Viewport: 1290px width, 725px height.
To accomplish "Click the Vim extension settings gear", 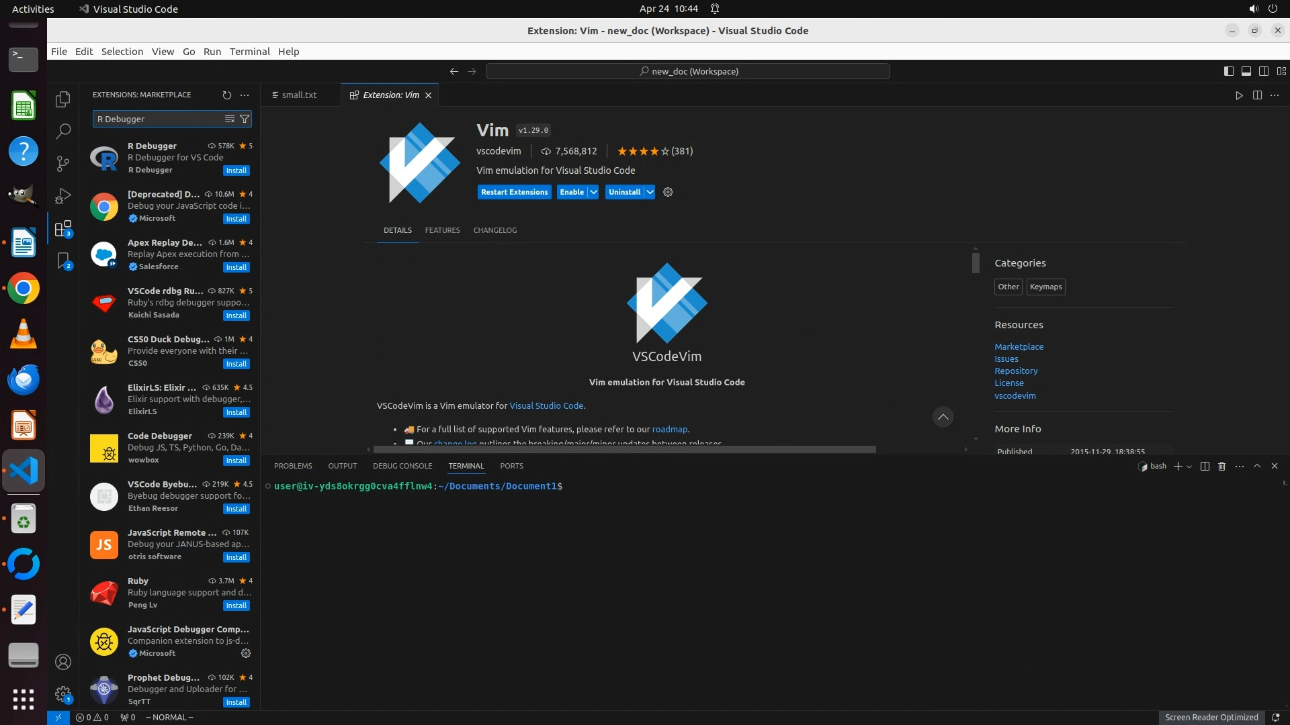I will click(668, 192).
